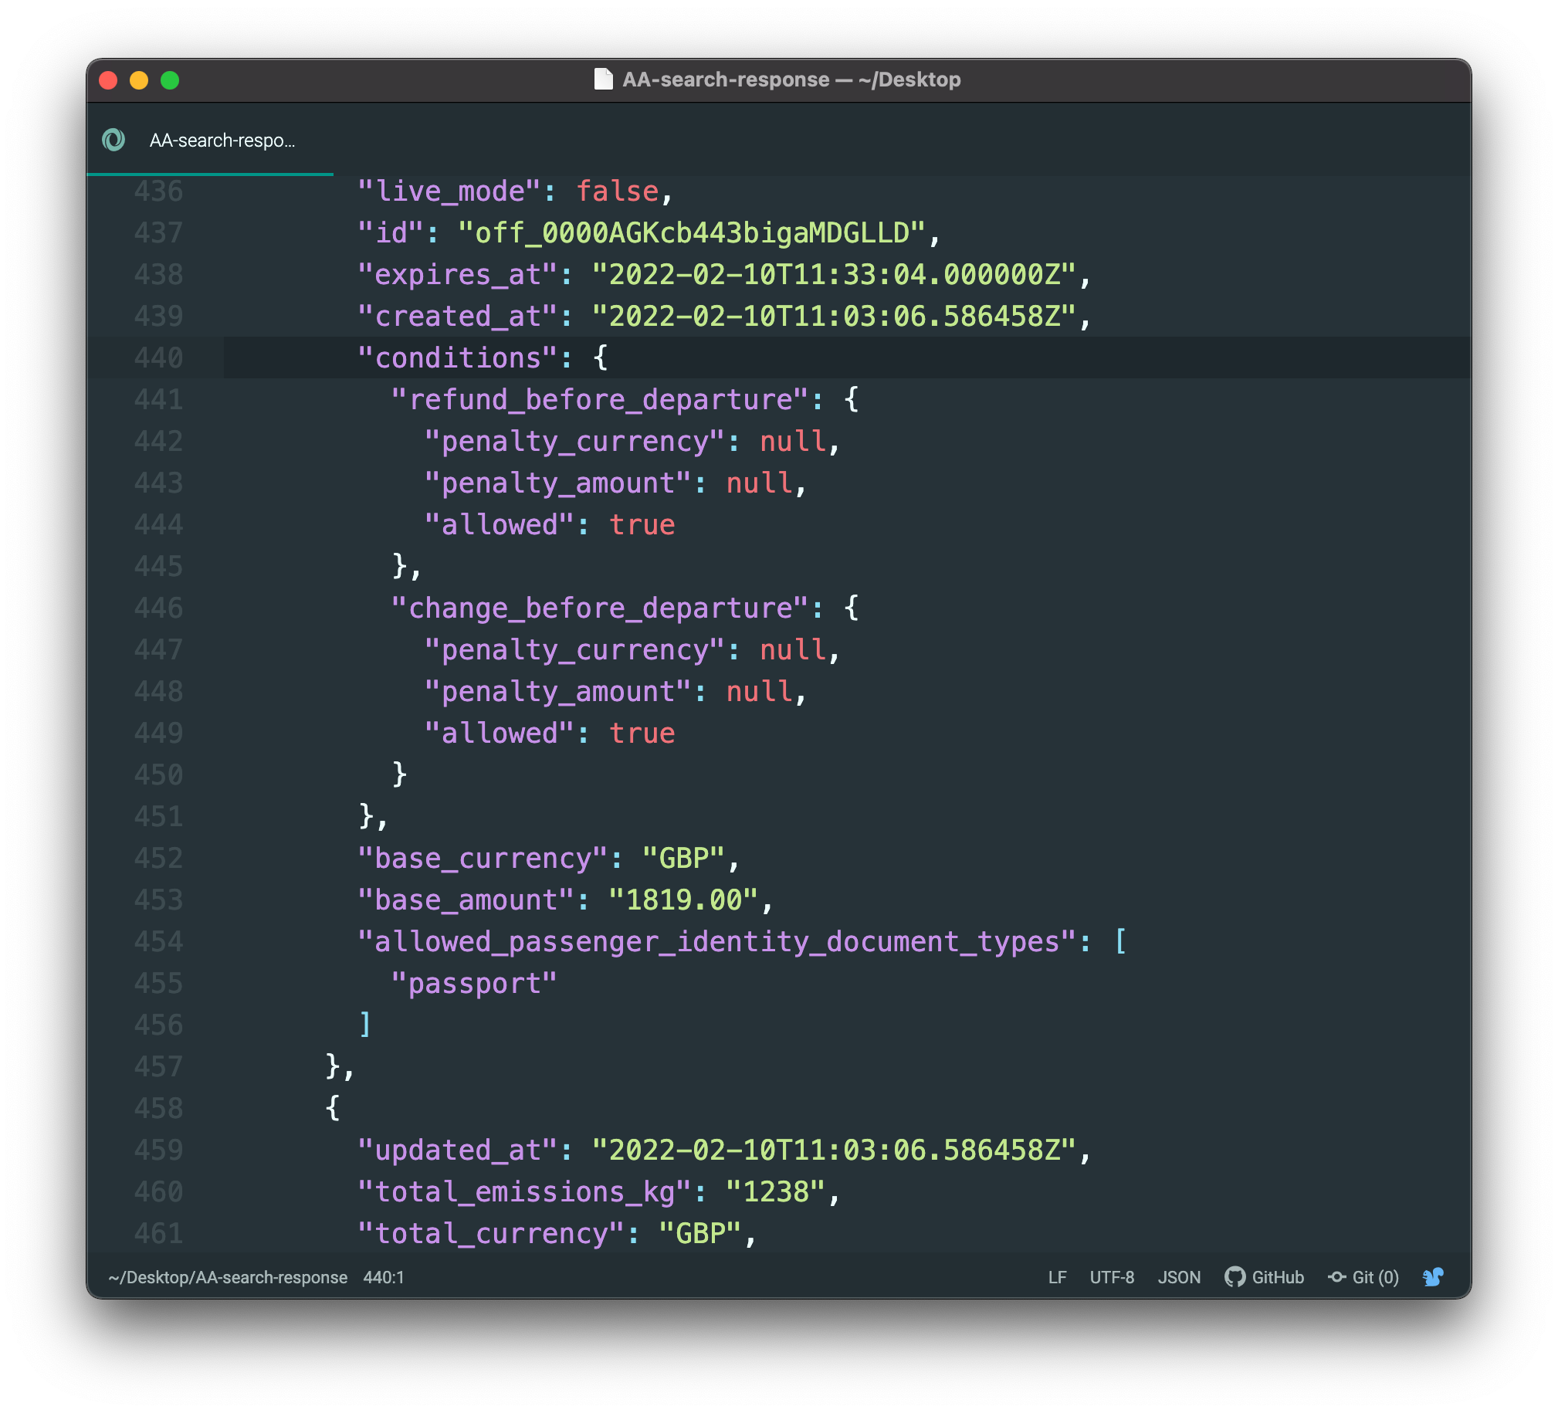
Task: Click the "created_at" key
Action: (458, 316)
